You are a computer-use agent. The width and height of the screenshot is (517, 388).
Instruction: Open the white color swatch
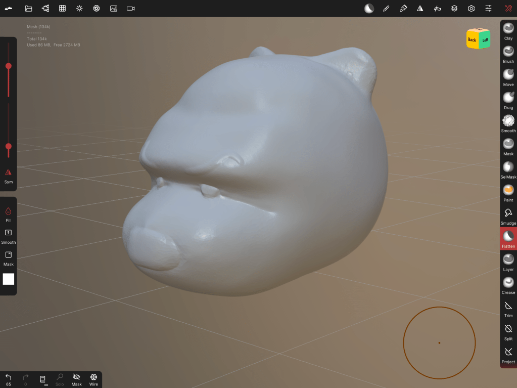click(9, 279)
